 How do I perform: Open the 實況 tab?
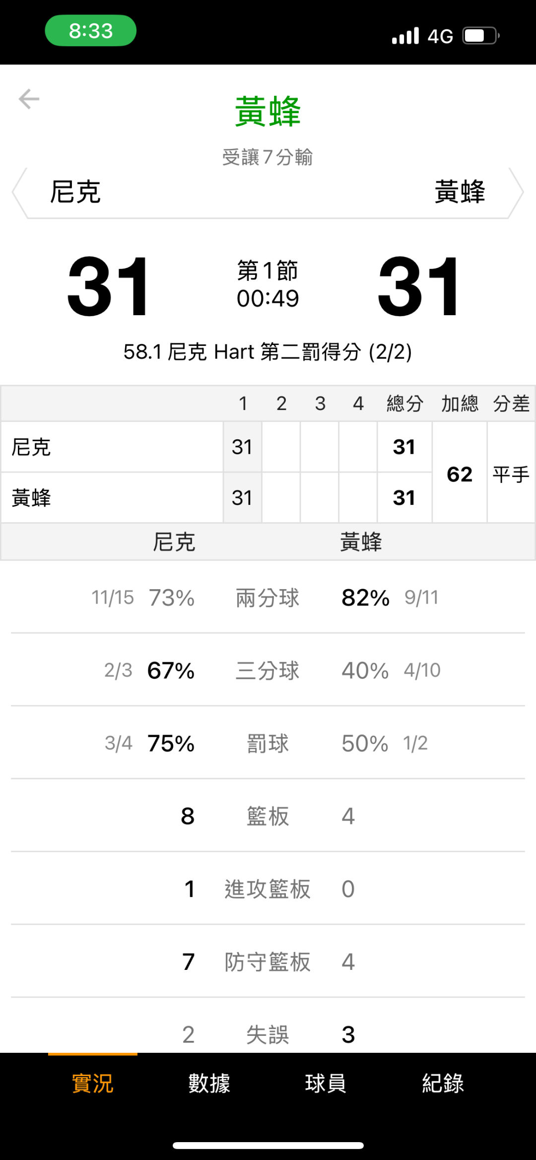pyautogui.click(x=93, y=1083)
